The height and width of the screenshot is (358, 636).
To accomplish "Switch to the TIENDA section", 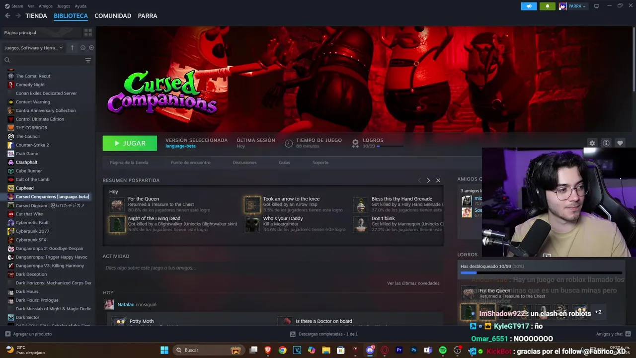I will tap(36, 16).
